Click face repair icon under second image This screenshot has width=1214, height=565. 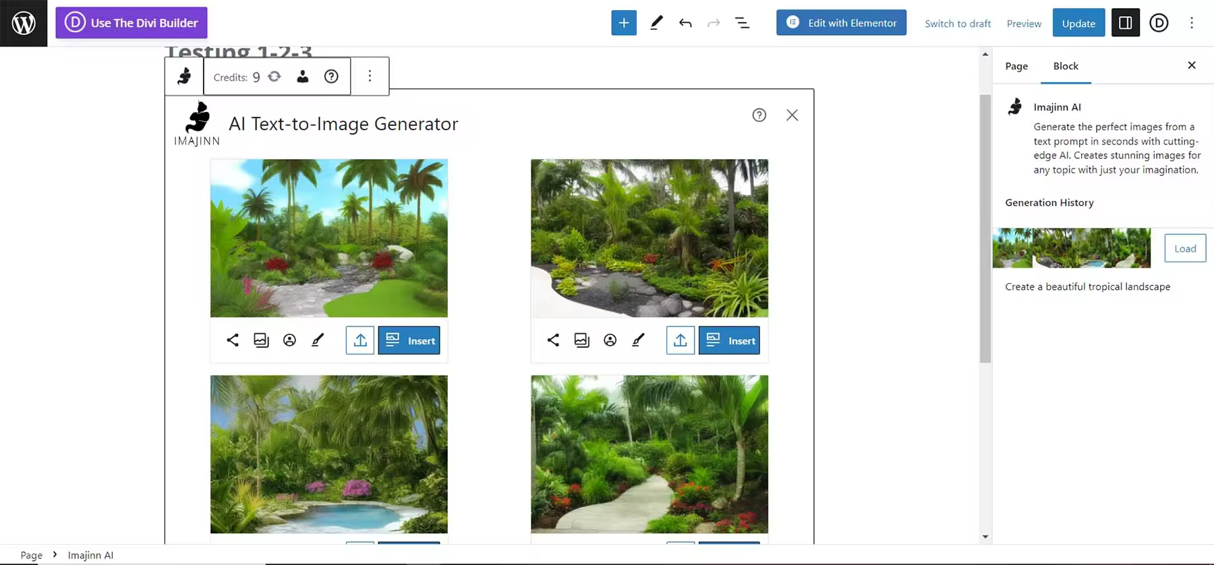pyautogui.click(x=610, y=340)
